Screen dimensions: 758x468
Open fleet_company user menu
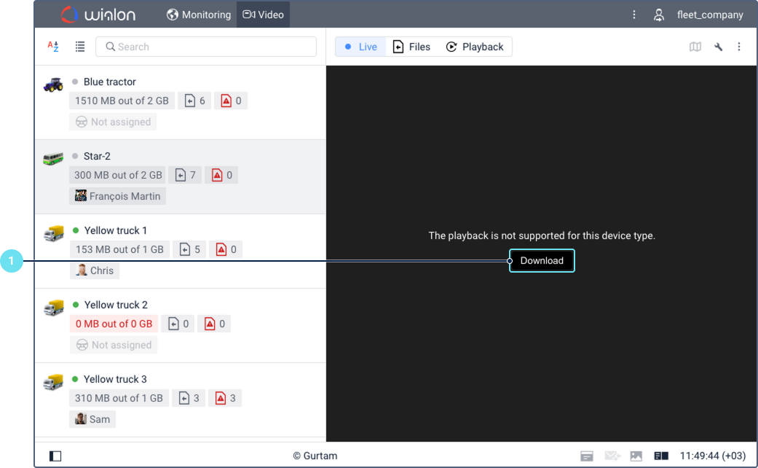point(710,15)
